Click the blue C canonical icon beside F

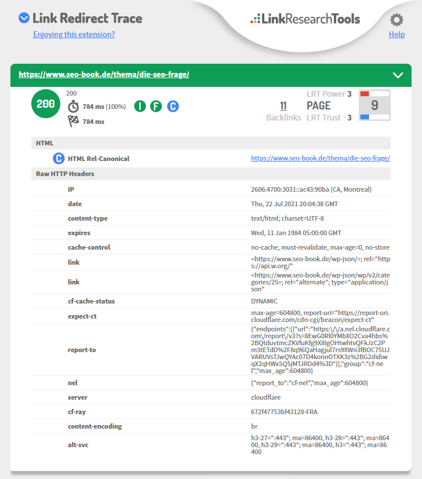pyautogui.click(x=173, y=106)
